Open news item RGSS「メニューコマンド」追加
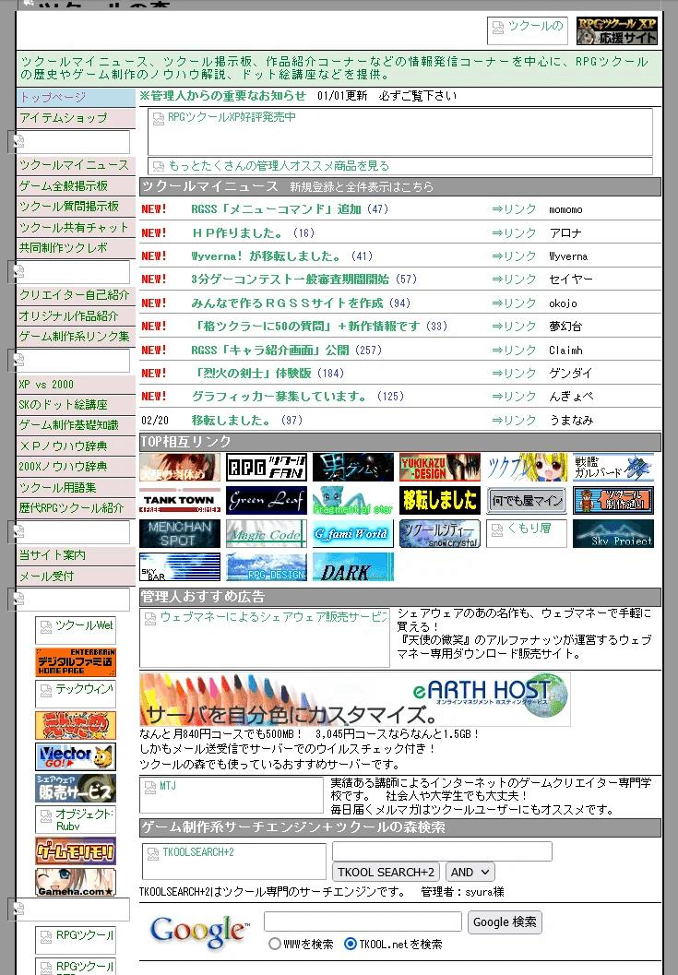Image resolution: width=678 pixels, height=975 pixels. pyautogui.click(x=276, y=208)
